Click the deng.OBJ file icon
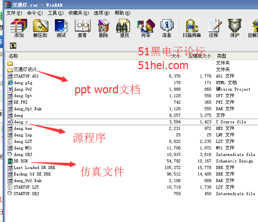 click(10, 154)
